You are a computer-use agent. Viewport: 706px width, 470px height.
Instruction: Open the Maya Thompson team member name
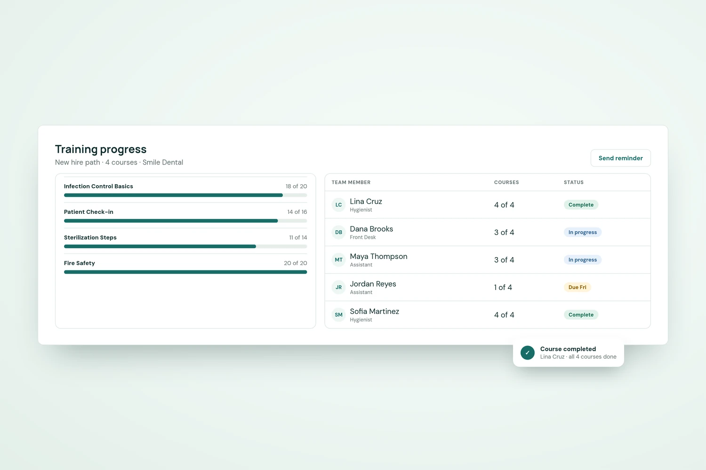click(378, 256)
